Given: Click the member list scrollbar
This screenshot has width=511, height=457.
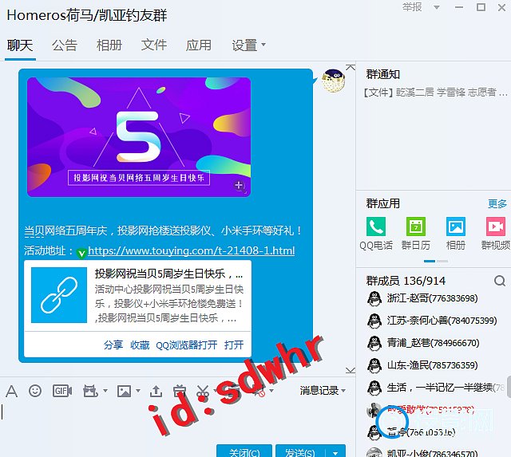Looking at the screenshot, I should click(509, 387).
